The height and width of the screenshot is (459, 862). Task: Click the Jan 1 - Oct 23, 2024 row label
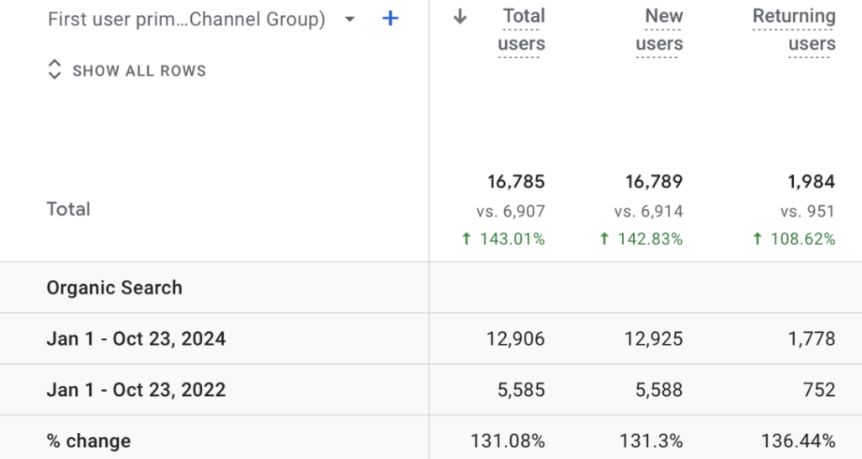pyautogui.click(x=136, y=339)
